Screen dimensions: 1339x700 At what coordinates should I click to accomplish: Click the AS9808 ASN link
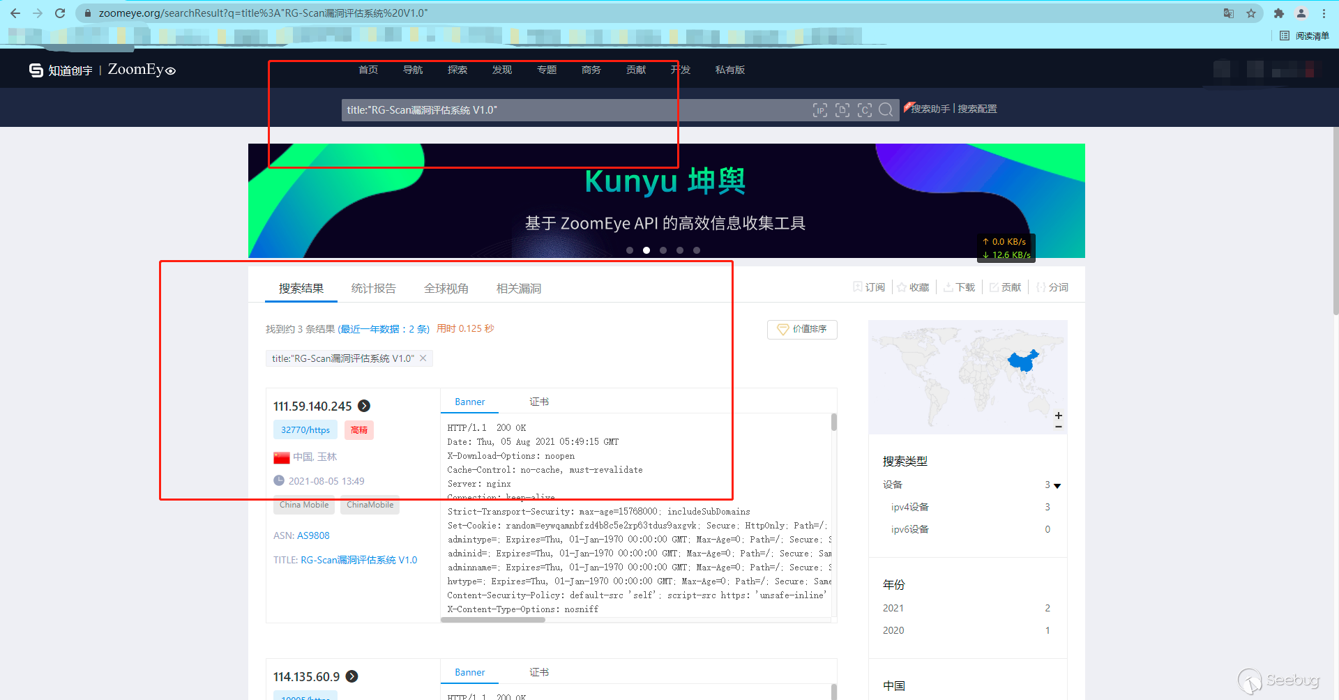coord(313,535)
